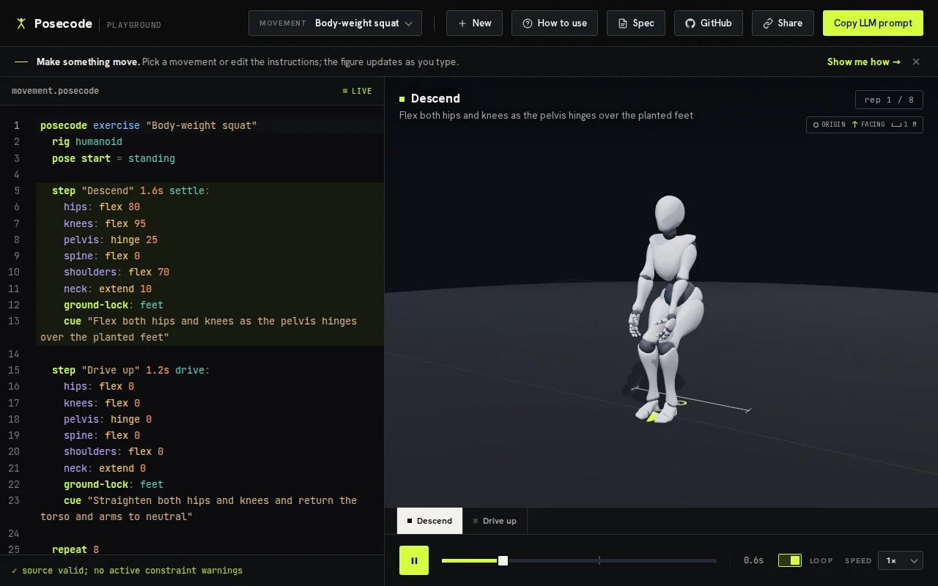This screenshot has height=586, width=938.
Task: Select the Descend step tab
Action: click(429, 521)
